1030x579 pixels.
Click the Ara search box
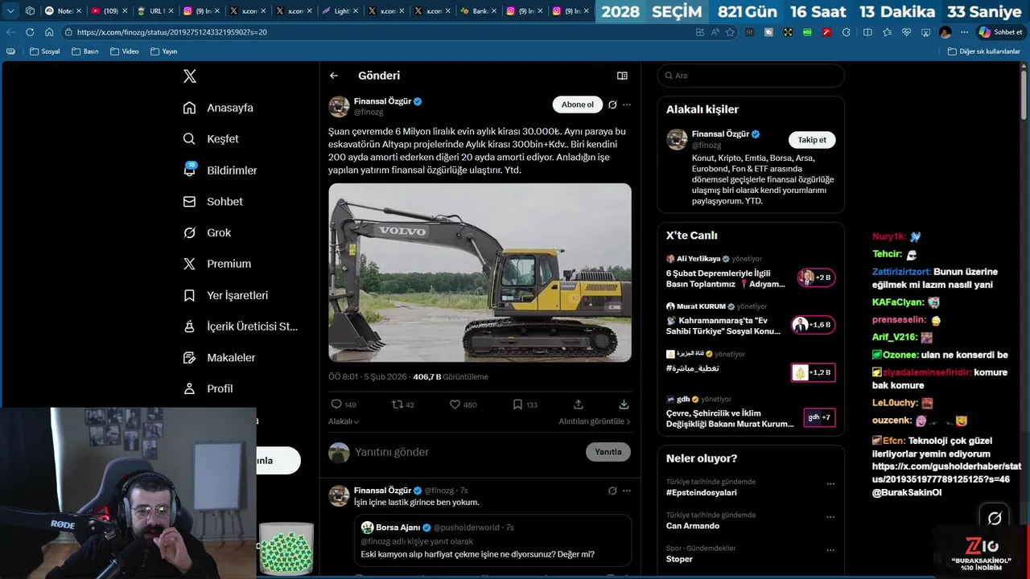[x=751, y=76]
